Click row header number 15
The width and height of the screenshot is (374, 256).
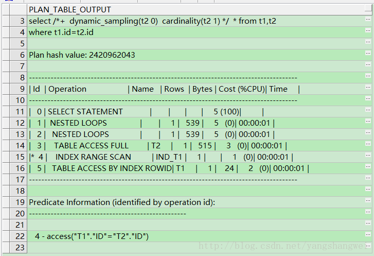coord(20,157)
